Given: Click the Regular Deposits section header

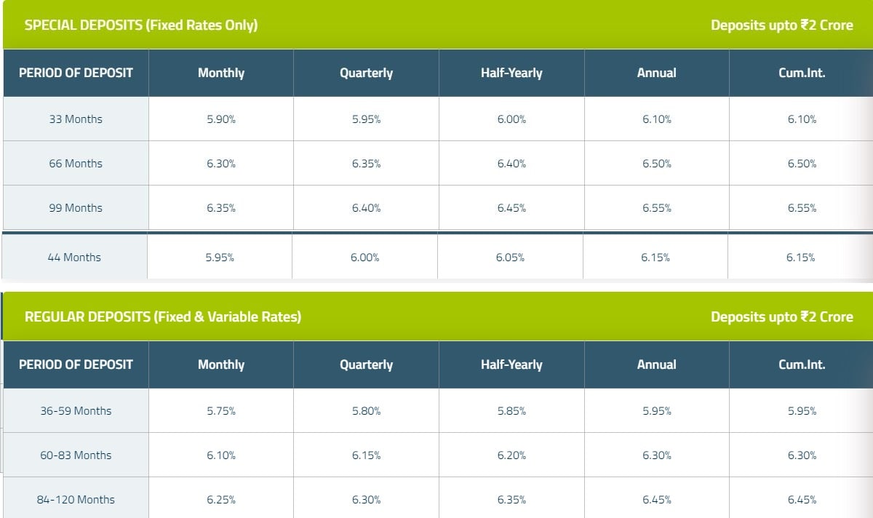Looking at the screenshot, I should 163,316.
